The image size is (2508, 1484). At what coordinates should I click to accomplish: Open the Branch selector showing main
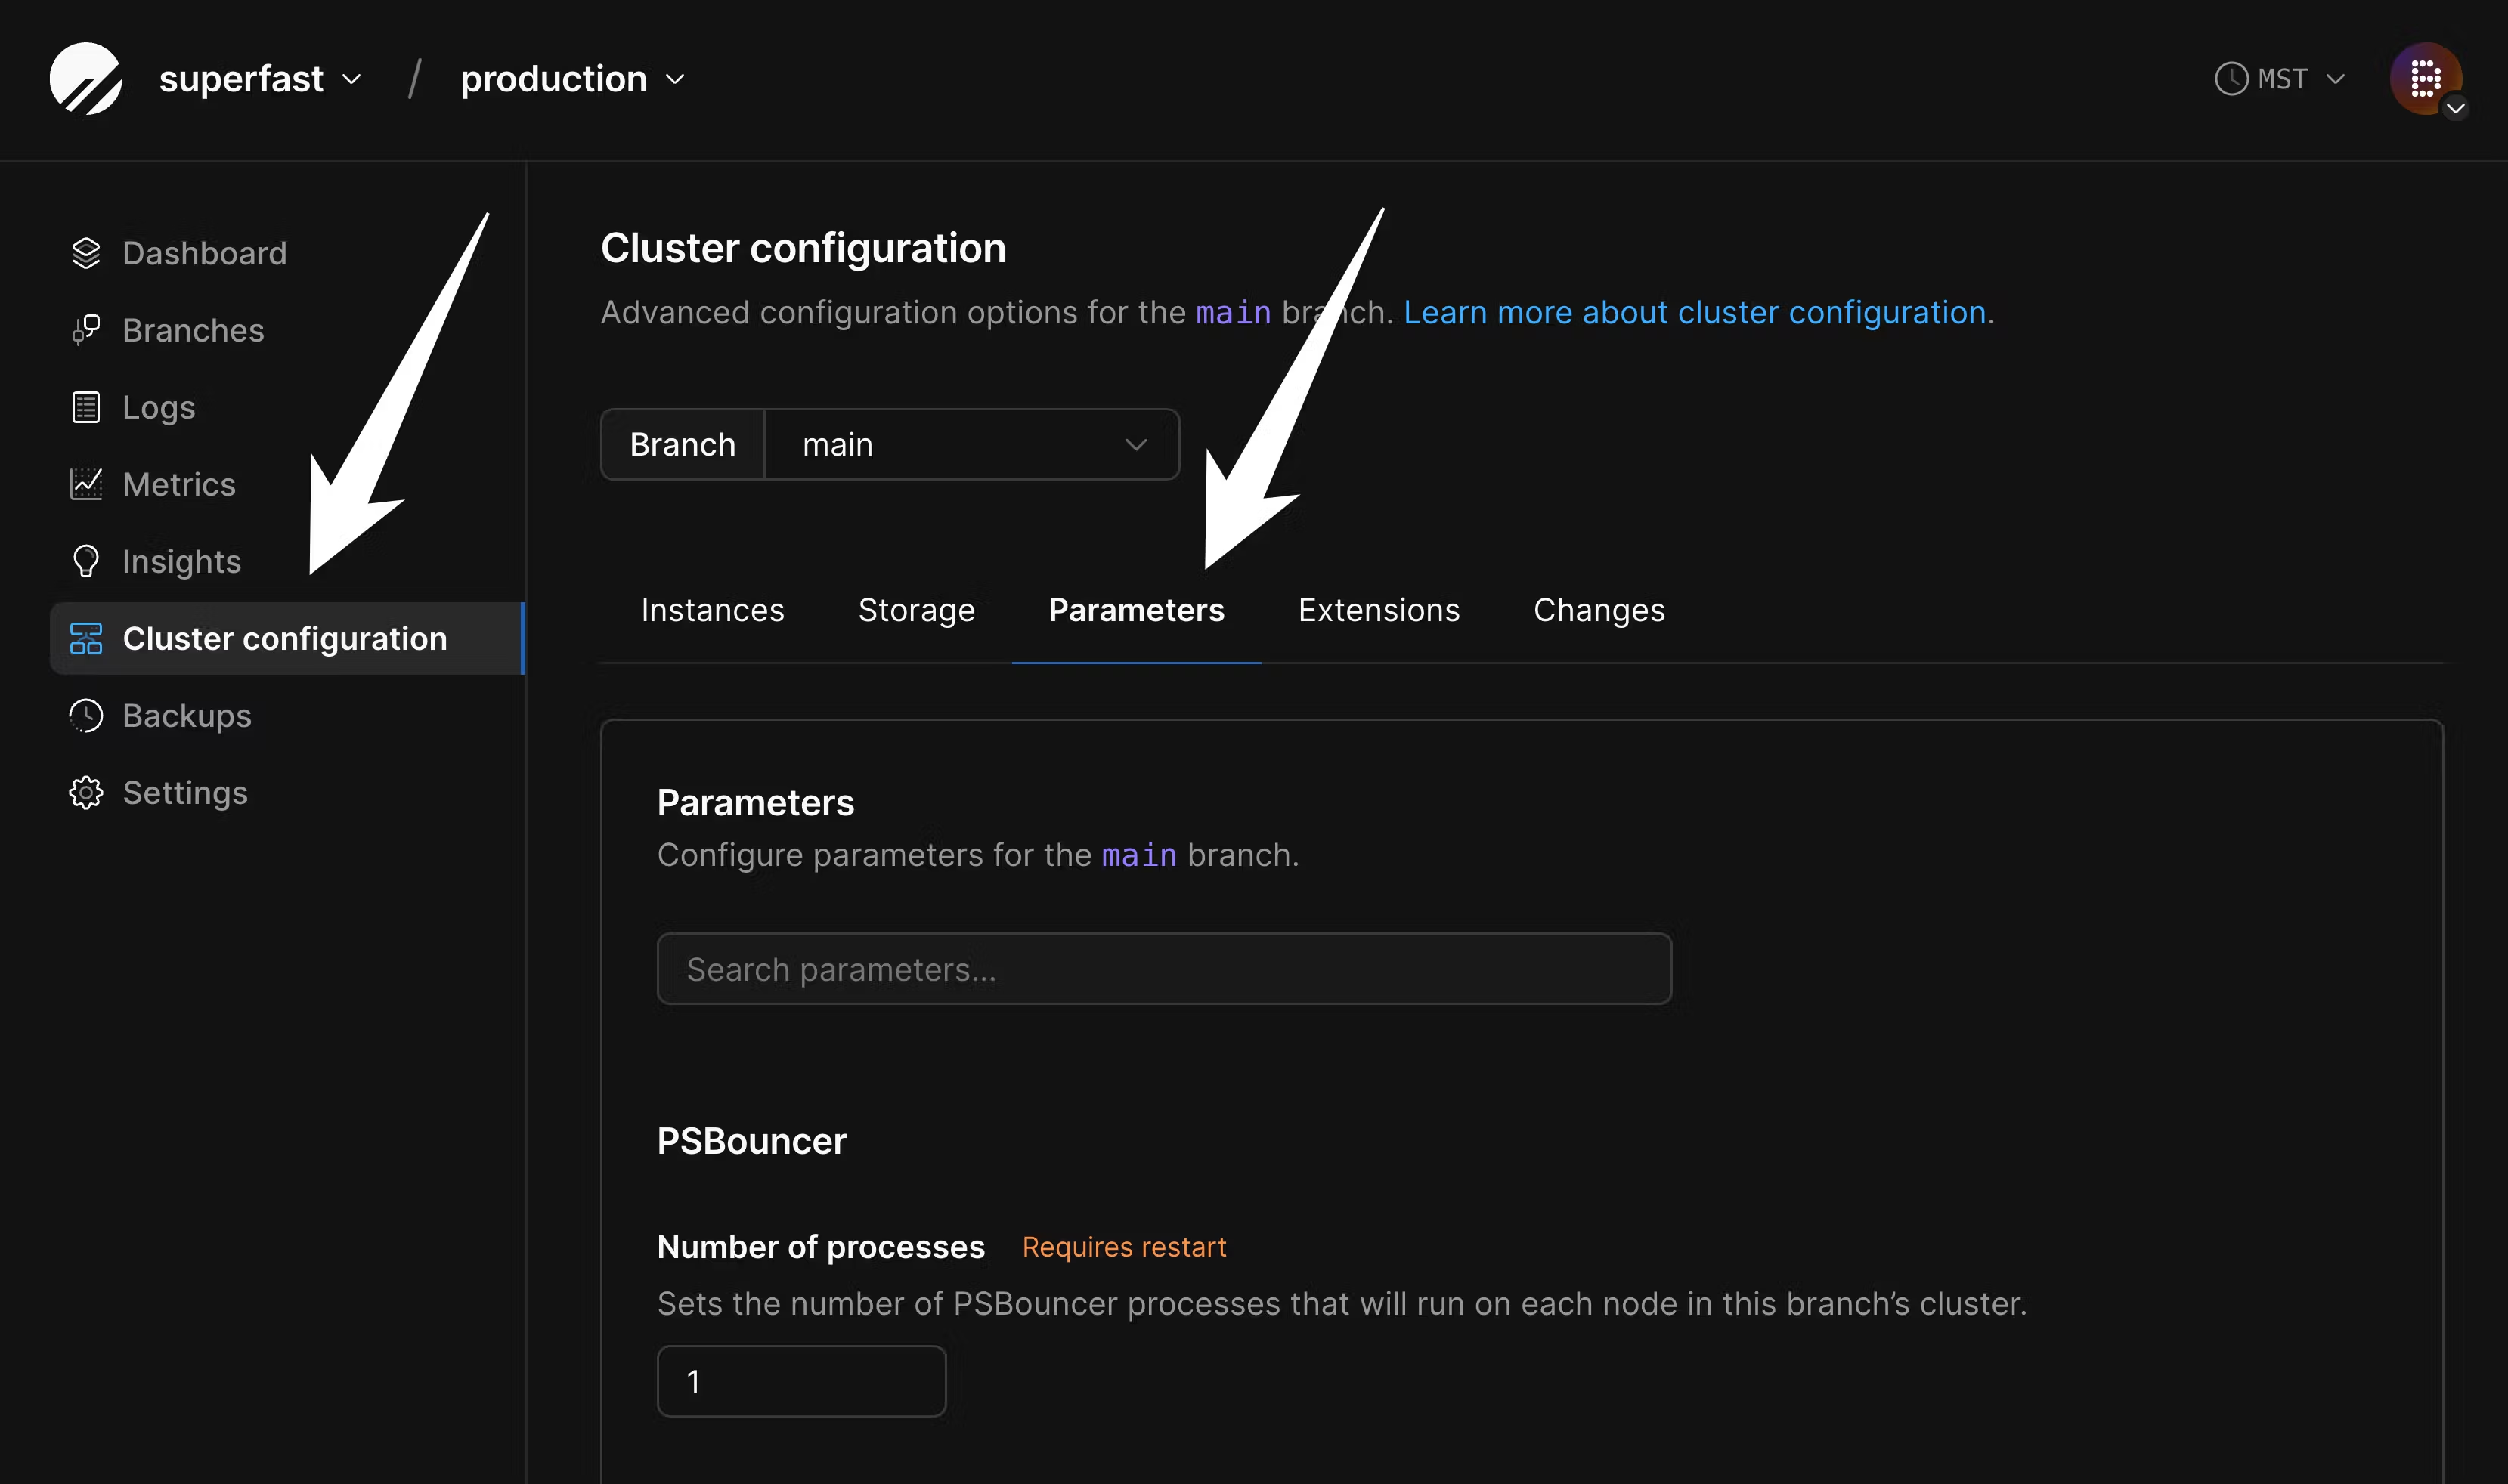tap(971, 444)
